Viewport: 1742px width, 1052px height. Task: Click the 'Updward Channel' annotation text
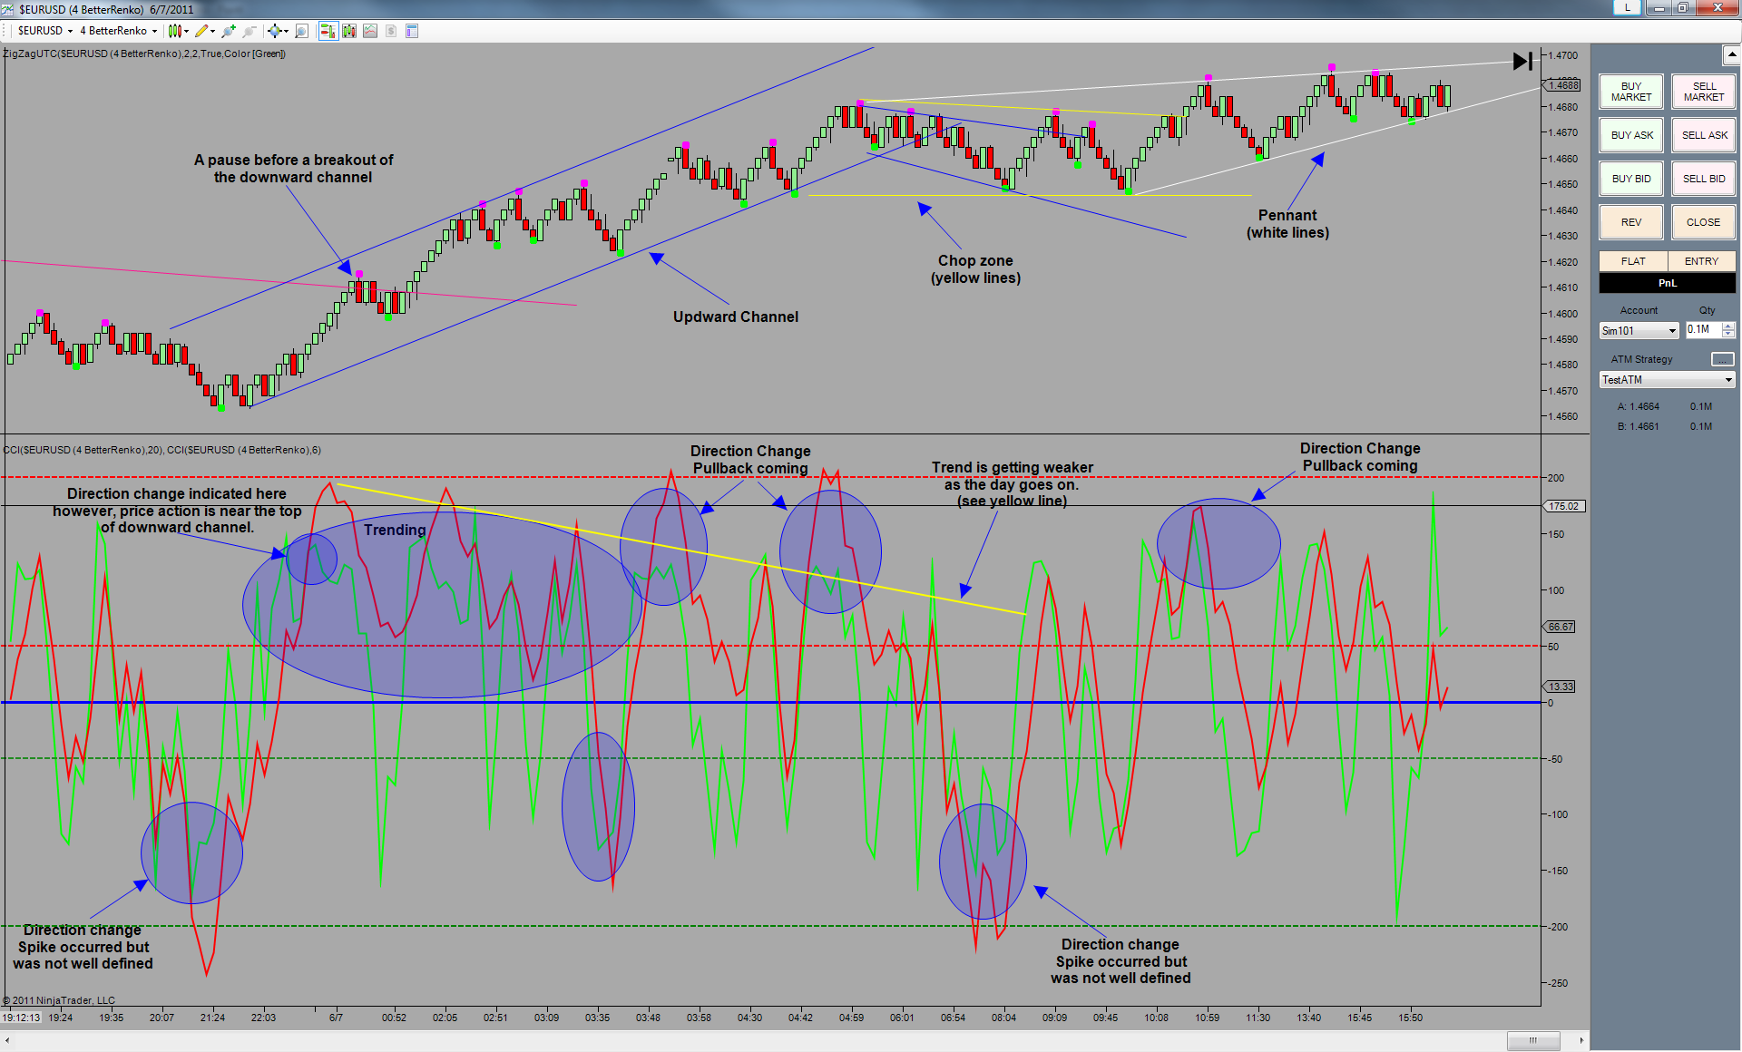click(736, 317)
